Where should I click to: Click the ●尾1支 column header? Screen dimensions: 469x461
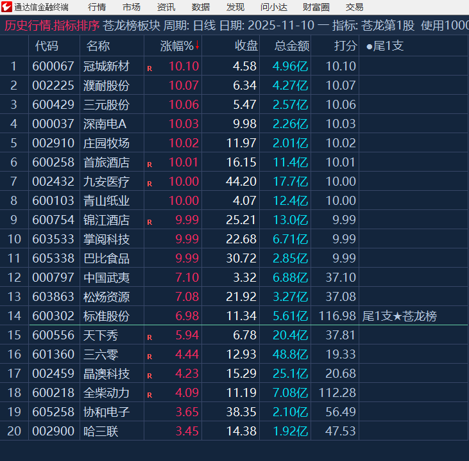[x=384, y=46]
